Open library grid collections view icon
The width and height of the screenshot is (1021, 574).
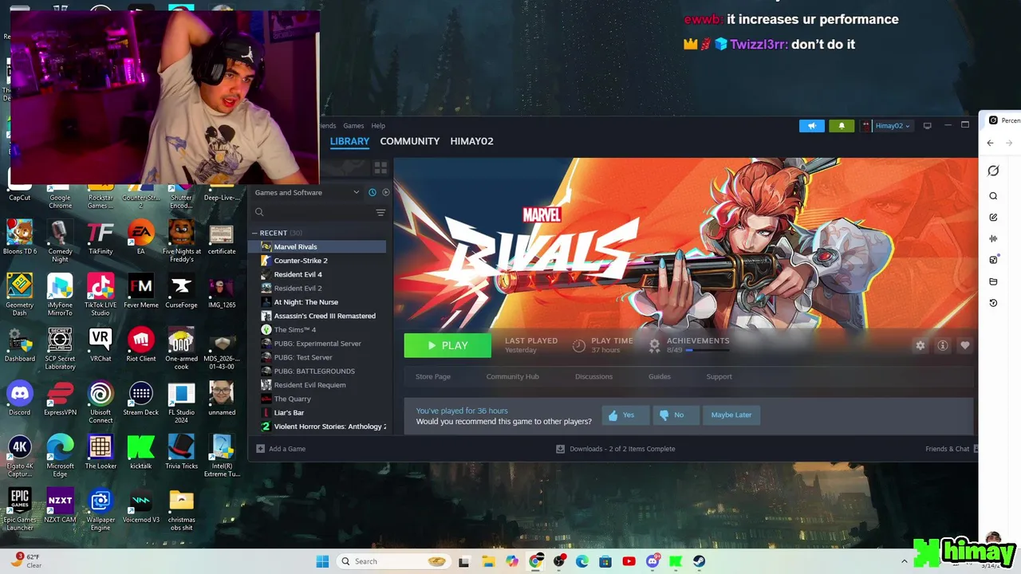(380, 168)
